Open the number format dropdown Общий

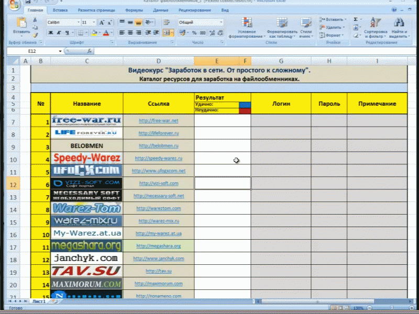tap(221, 23)
